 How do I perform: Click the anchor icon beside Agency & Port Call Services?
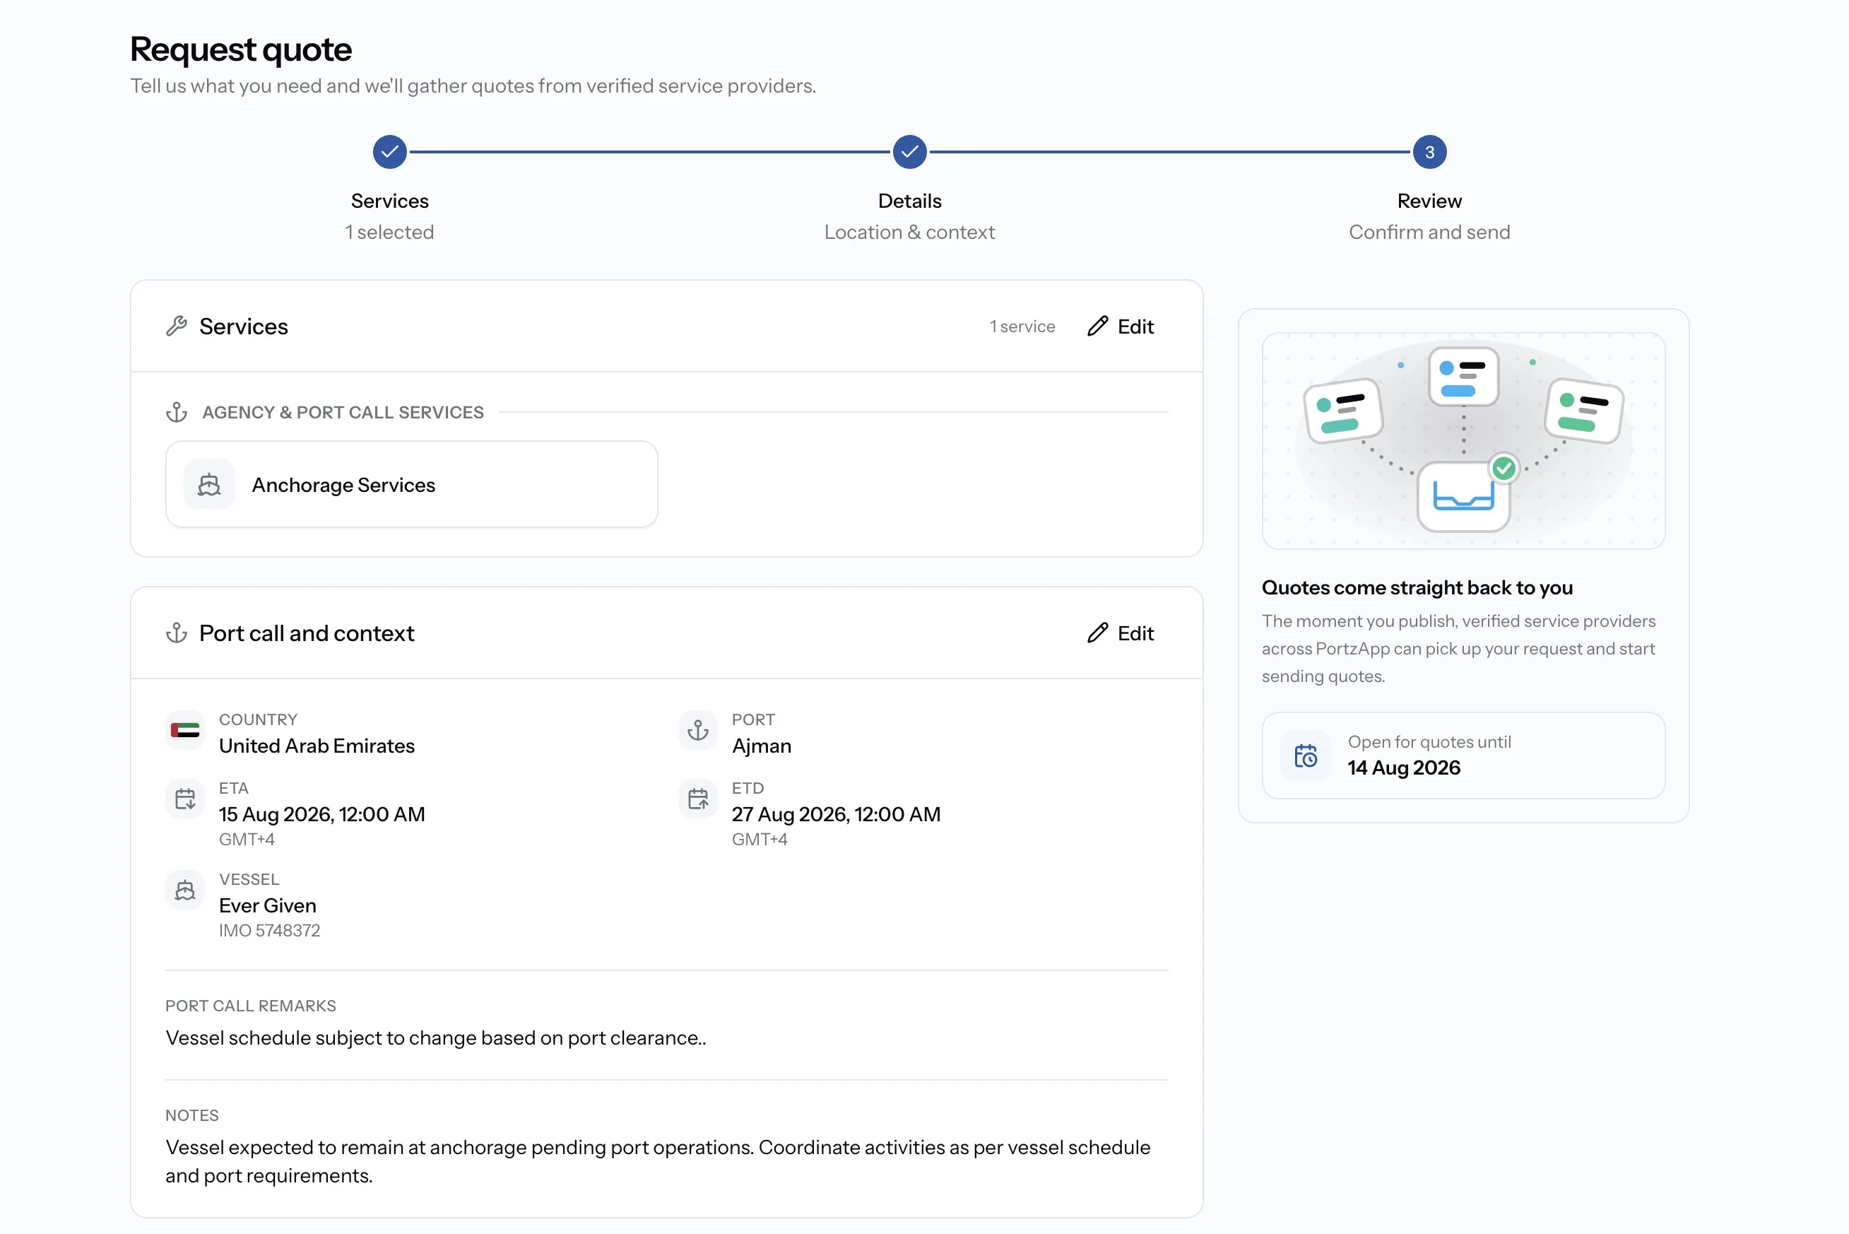point(176,411)
